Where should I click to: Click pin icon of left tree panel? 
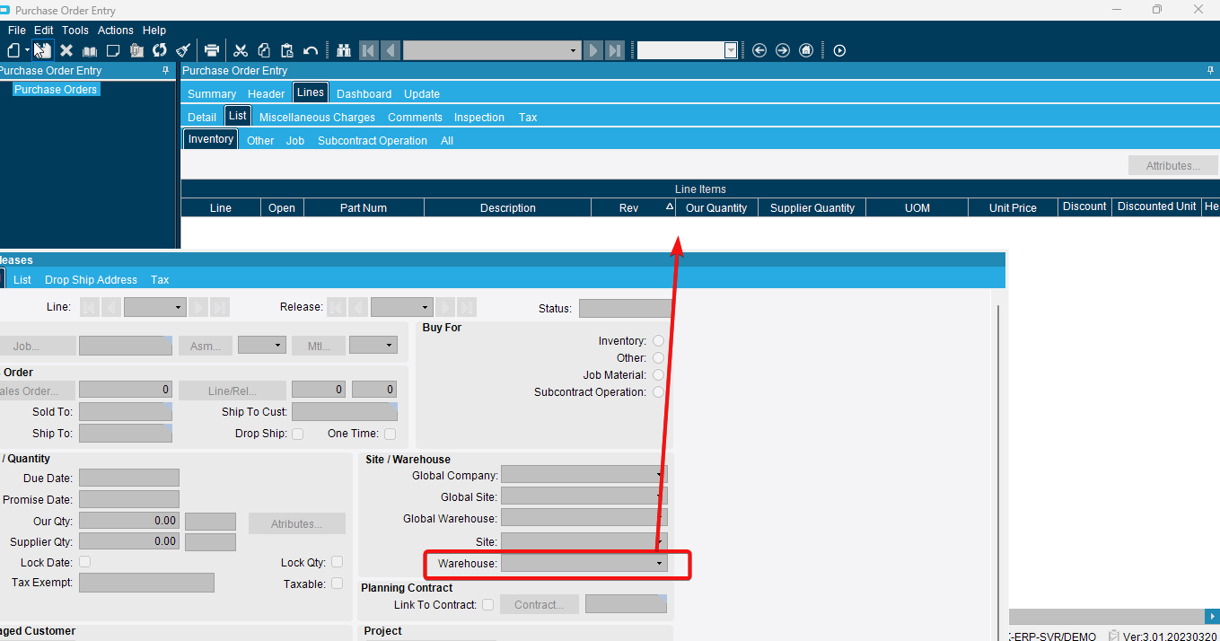165,70
